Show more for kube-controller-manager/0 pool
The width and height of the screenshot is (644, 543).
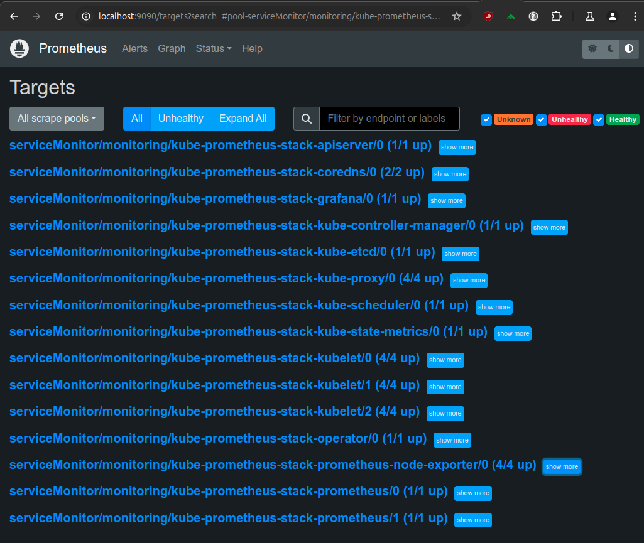point(549,227)
